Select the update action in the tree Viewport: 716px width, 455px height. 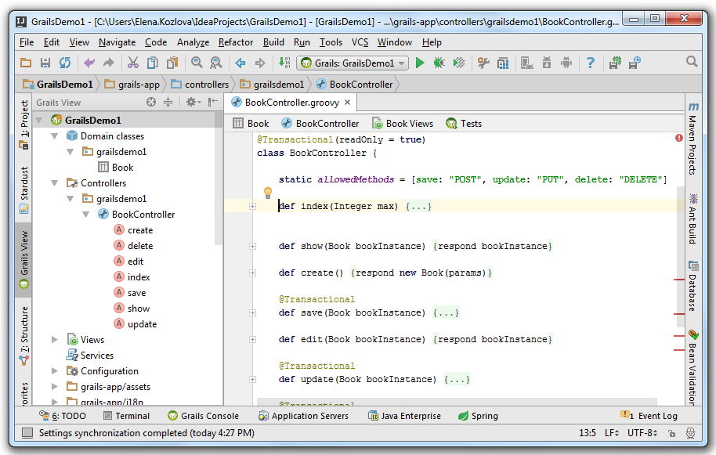point(142,324)
